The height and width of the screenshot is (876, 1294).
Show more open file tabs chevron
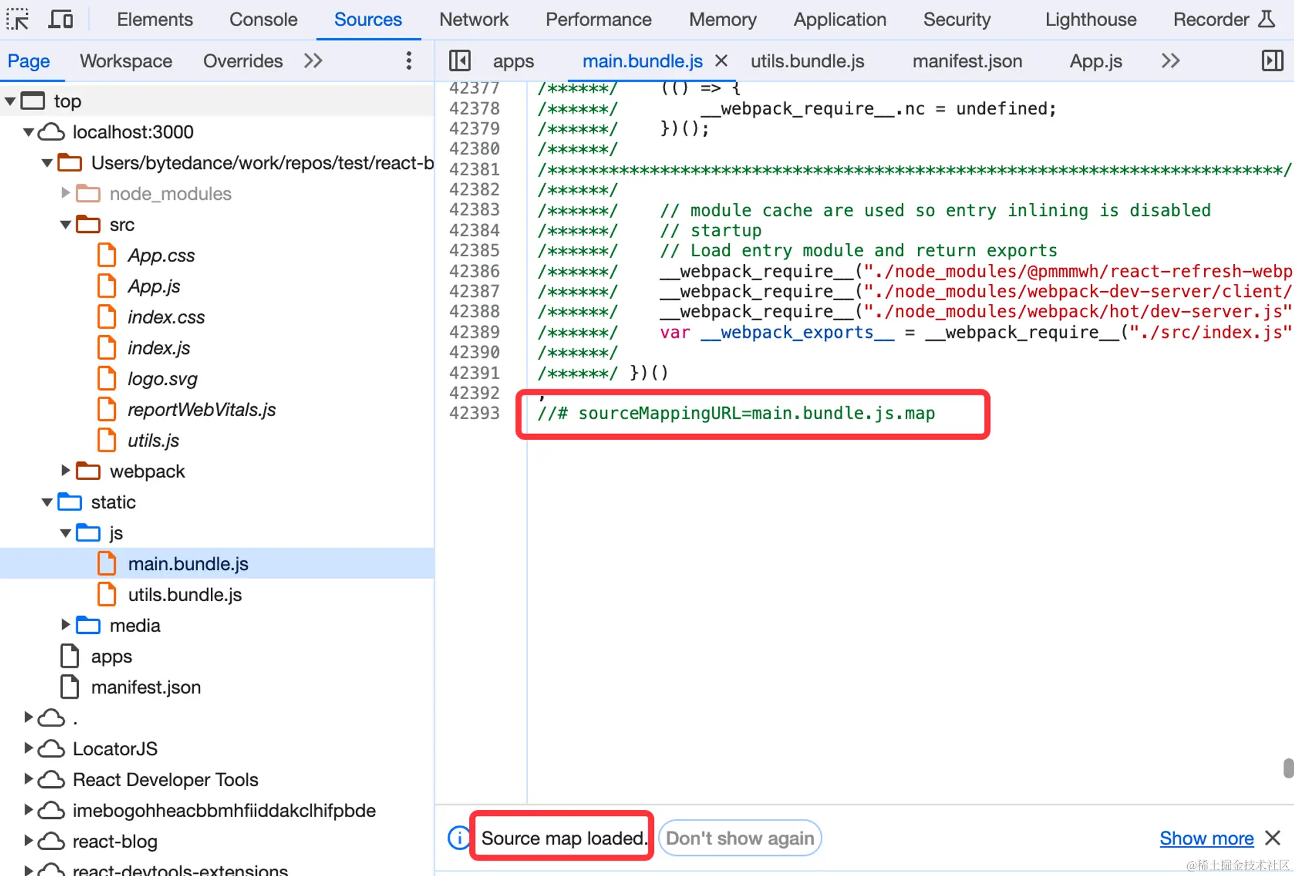click(x=1170, y=61)
